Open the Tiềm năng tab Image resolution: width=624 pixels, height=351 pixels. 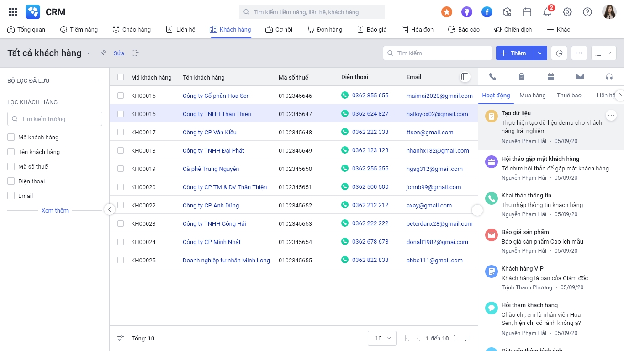(x=79, y=29)
